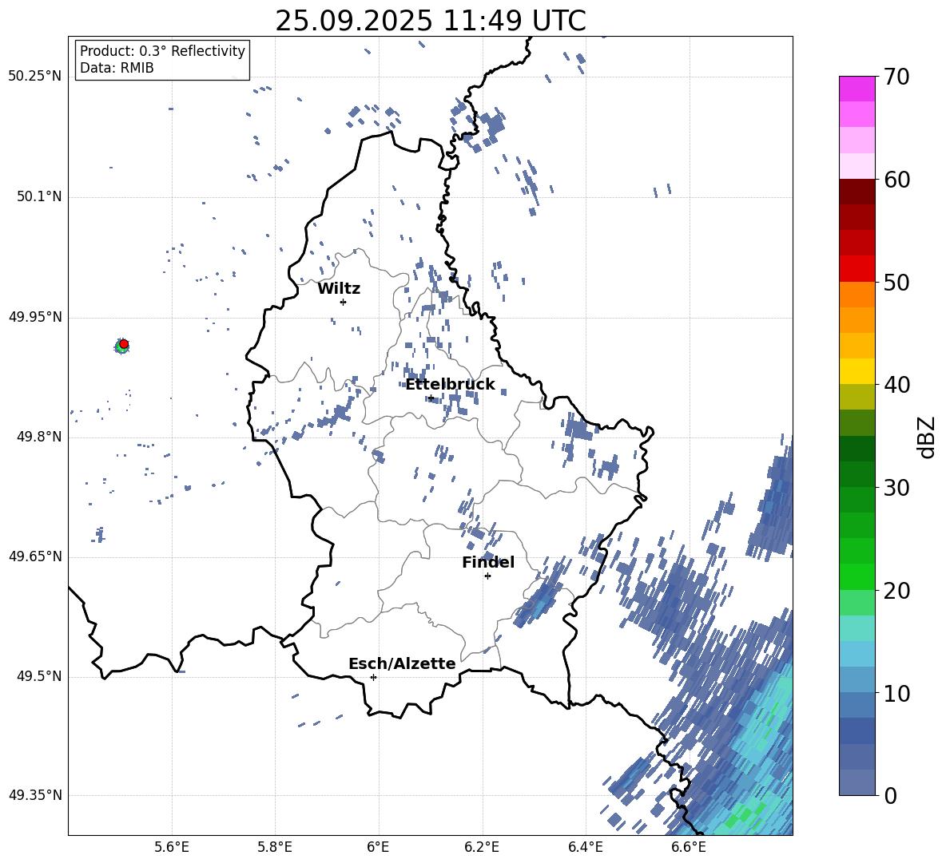
Task: Click the Findel city label
Action: click(488, 563)
